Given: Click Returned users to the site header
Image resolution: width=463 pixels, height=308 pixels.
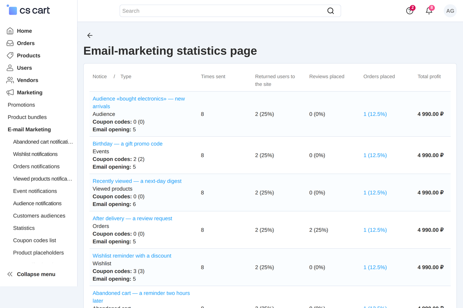Looking at the screenshot, I should pos(275,80).
